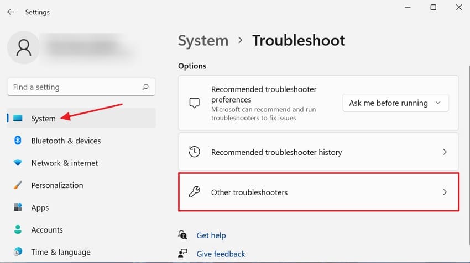Click the Network wifi icon in sidebar
470x263 pixels.
(x=18, y=163)
